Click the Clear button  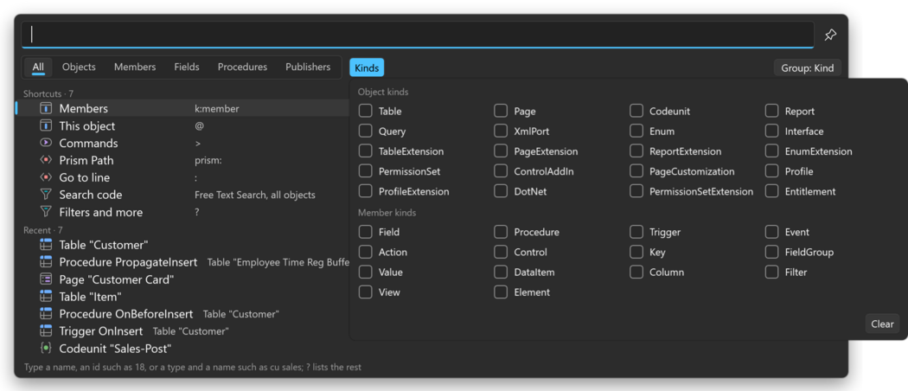(x=883, y=324)
